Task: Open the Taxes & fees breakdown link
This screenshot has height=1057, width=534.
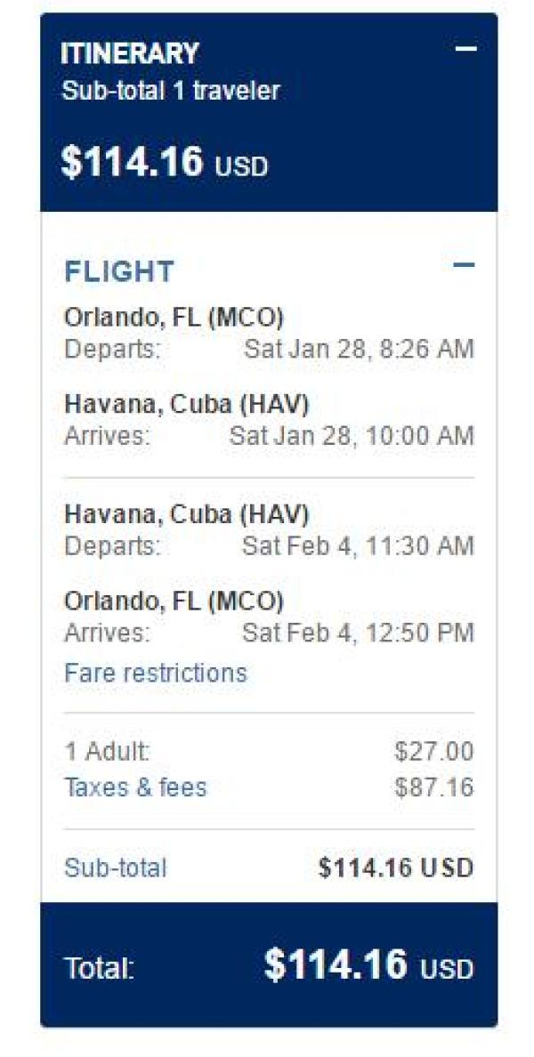Action: pyautogui.click(x=135, y=787)
